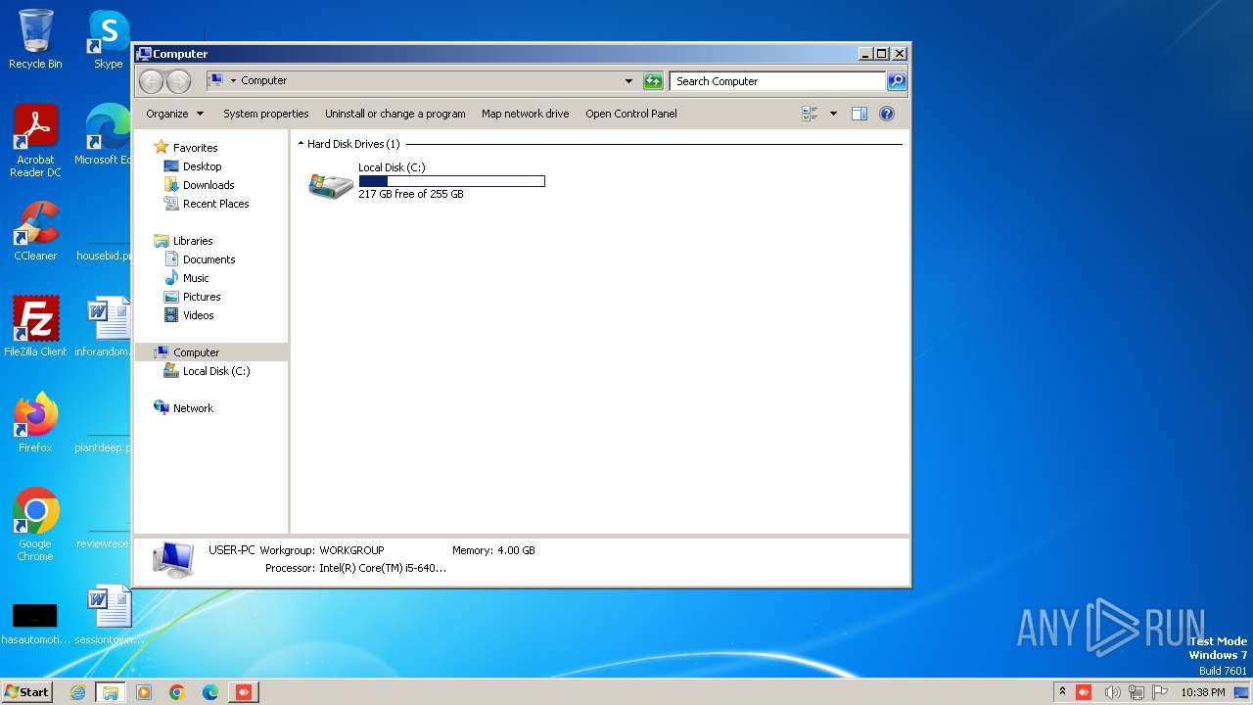Viewport: 1253px width, 705px height.
Task: Click the search magnifier icon
Action: pyautogui.click(x=897, y=81)
